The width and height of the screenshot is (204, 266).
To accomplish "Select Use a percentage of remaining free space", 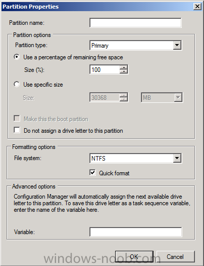I will [x=17, y=57].
